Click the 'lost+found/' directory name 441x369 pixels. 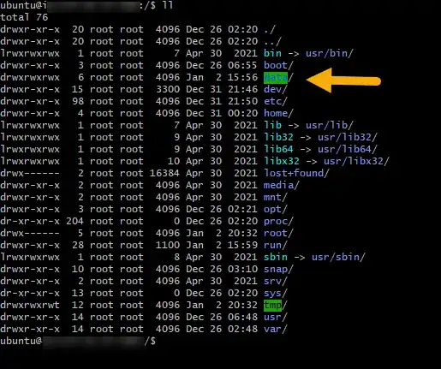296,173
